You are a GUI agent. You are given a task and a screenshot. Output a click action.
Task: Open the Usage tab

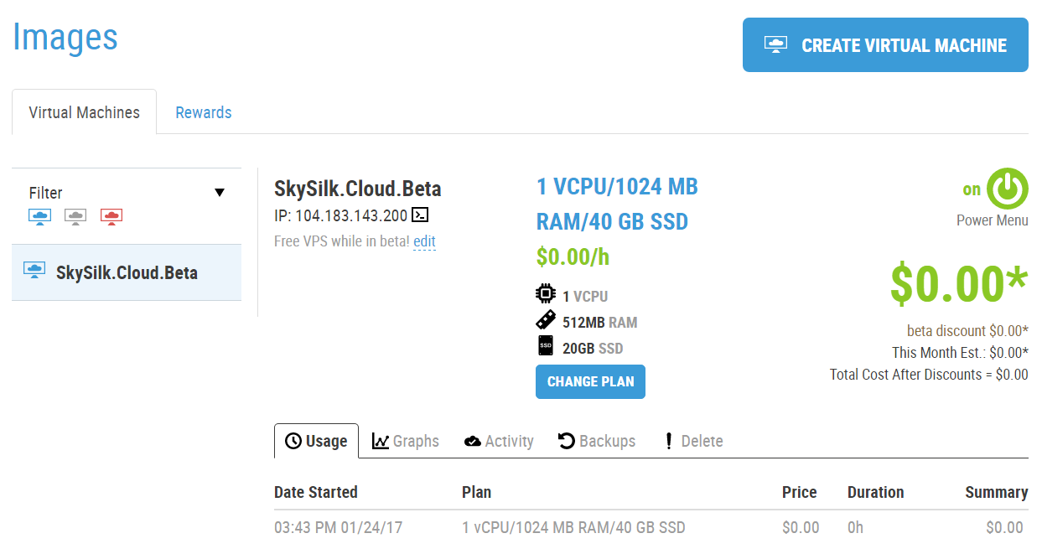tap(316, 441)
